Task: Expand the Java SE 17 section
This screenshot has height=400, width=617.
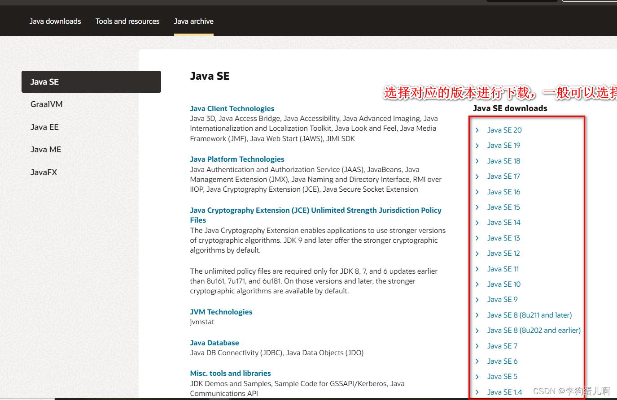Action: [x=503, y=176]
